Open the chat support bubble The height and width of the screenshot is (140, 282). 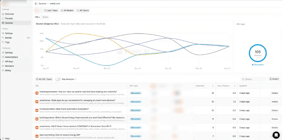point(276,135)
